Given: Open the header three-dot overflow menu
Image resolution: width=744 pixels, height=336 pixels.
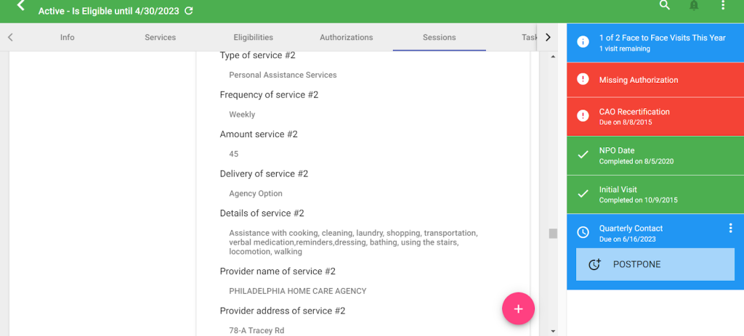Looking at the screenshot, I should tap(723, 5).
